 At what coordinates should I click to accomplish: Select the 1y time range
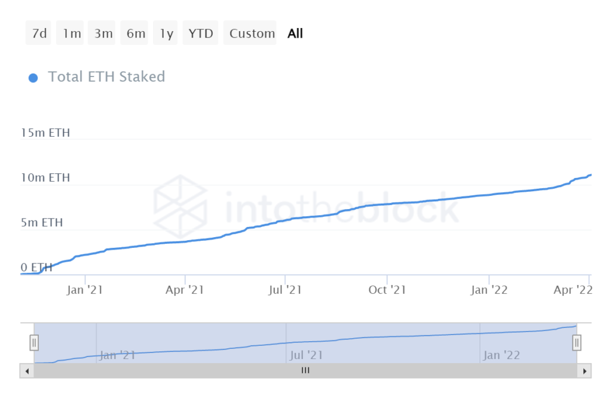(166, 33)
